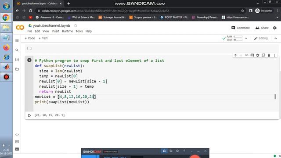Open POP IT MASTER bookmark
281x158 pixels.
tap(174, 18)
